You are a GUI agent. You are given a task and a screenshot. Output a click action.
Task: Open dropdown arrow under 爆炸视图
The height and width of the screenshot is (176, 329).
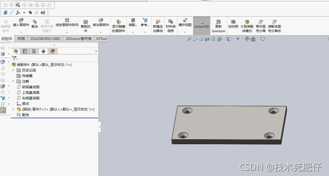tap(185, 32)
